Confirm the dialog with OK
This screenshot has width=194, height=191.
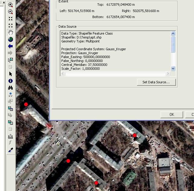click(172, 115)
